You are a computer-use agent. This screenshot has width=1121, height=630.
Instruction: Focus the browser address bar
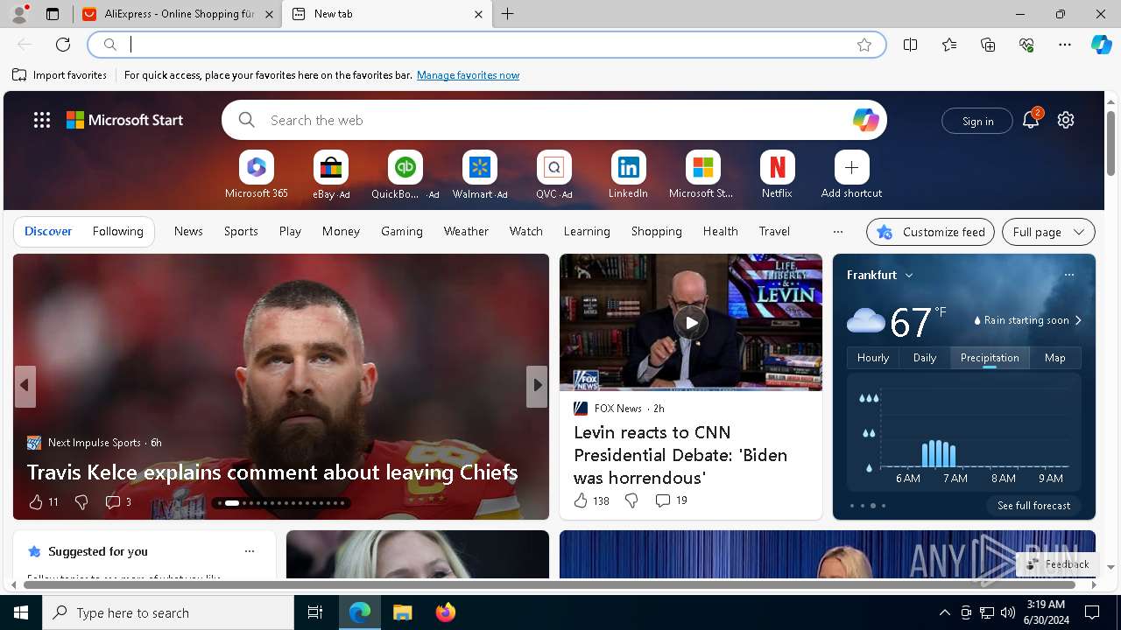click(486, 45)
